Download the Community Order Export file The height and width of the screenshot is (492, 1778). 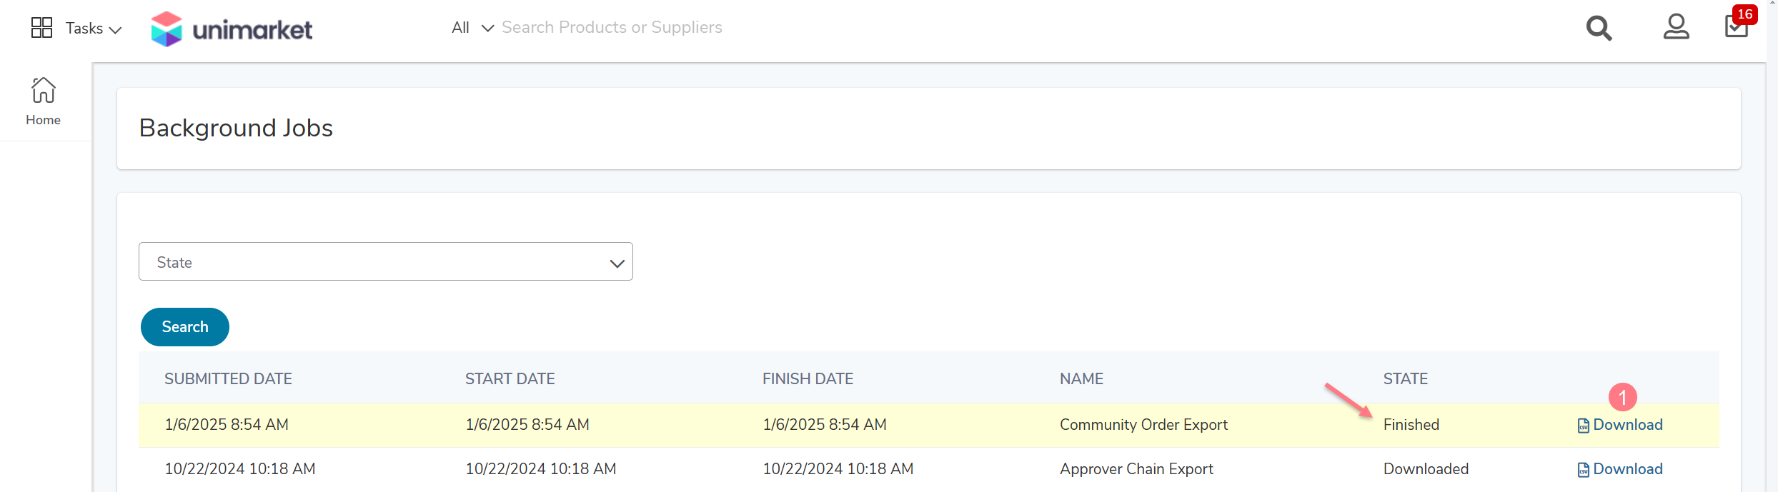(1627, 425)
